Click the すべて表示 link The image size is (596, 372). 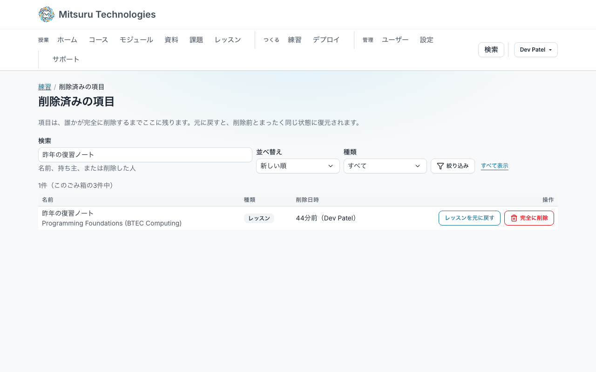pyautogui.click(x=494, y=166)
